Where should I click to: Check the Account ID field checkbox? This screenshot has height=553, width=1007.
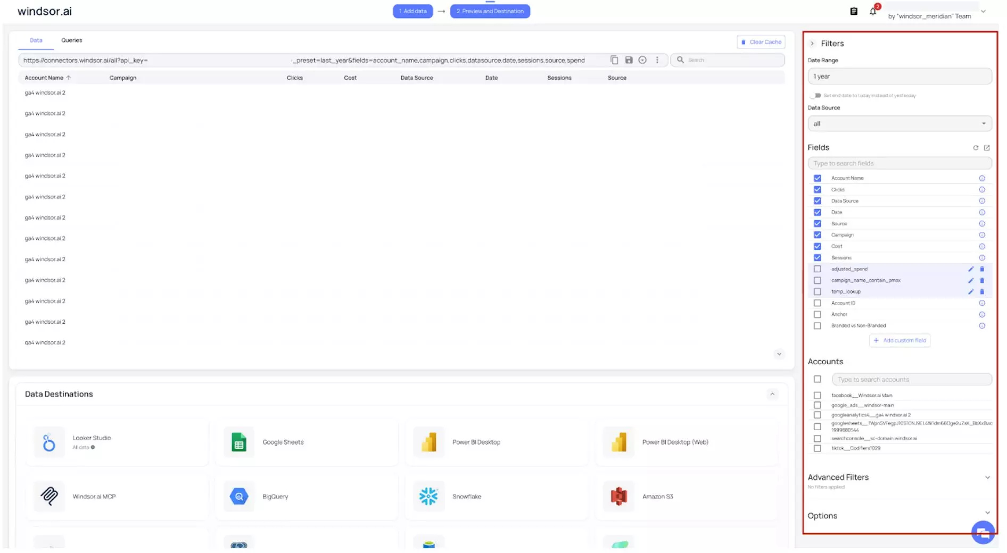pyautogui.click(x=818, y=303)
